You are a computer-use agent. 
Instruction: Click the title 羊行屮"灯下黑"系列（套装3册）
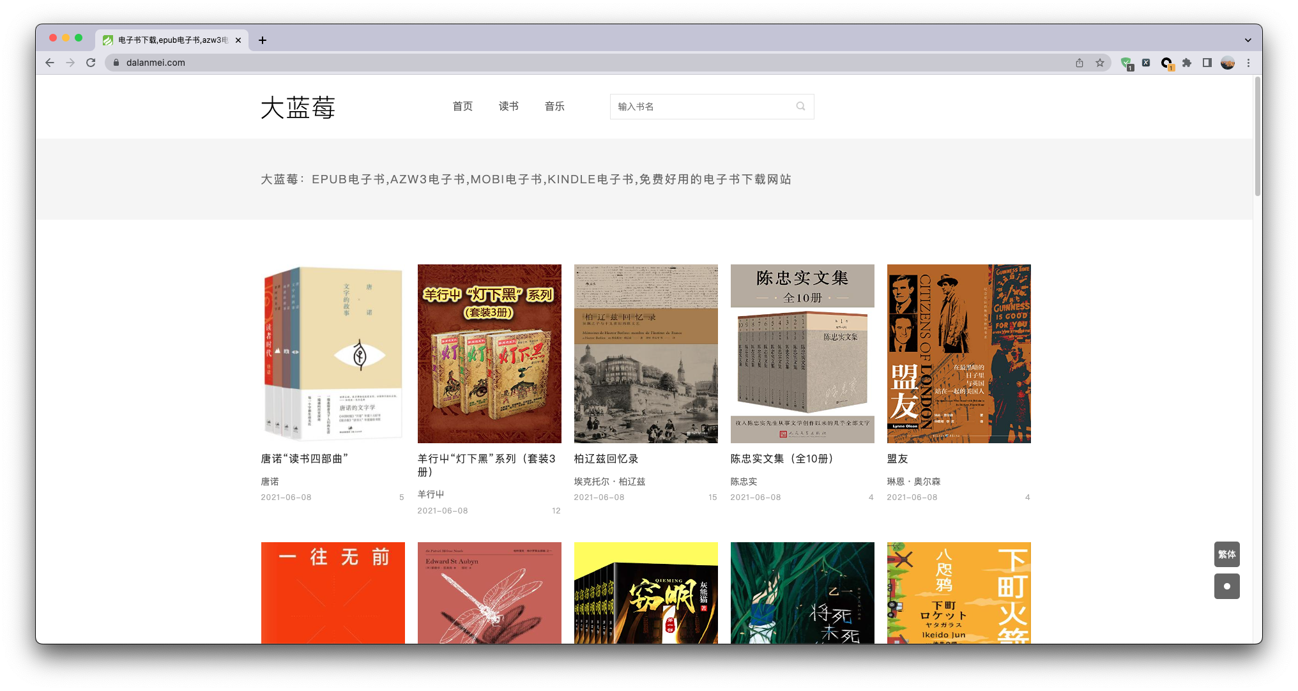pyautogui.click(x=487, y=465)
